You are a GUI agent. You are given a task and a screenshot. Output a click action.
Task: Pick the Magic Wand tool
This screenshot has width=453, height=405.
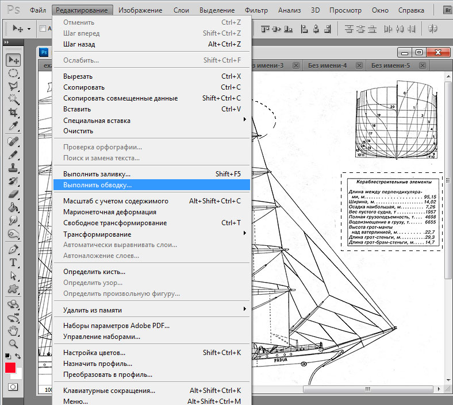13,99
